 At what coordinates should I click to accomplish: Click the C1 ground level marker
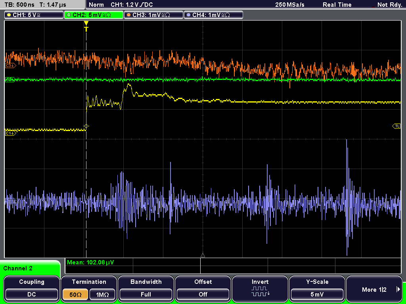click(x=10, y=133)
